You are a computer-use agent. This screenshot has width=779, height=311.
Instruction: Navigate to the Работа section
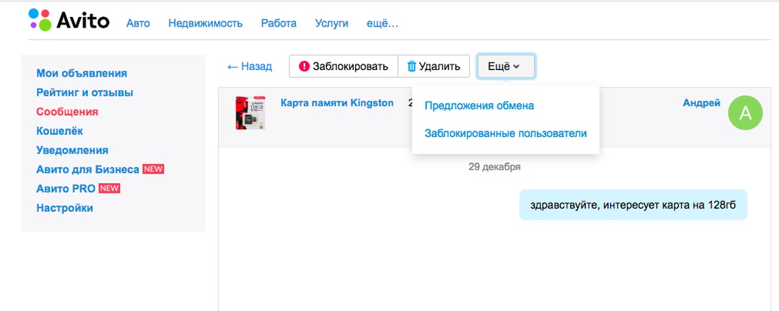tap(278, 23)
